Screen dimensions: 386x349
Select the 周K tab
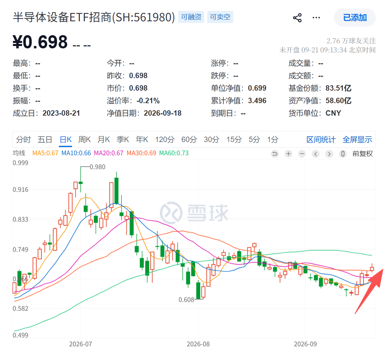pos(85,140)
